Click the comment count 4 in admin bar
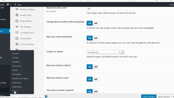The width and height of the screenshot is (174, 98). coord(11,5)
